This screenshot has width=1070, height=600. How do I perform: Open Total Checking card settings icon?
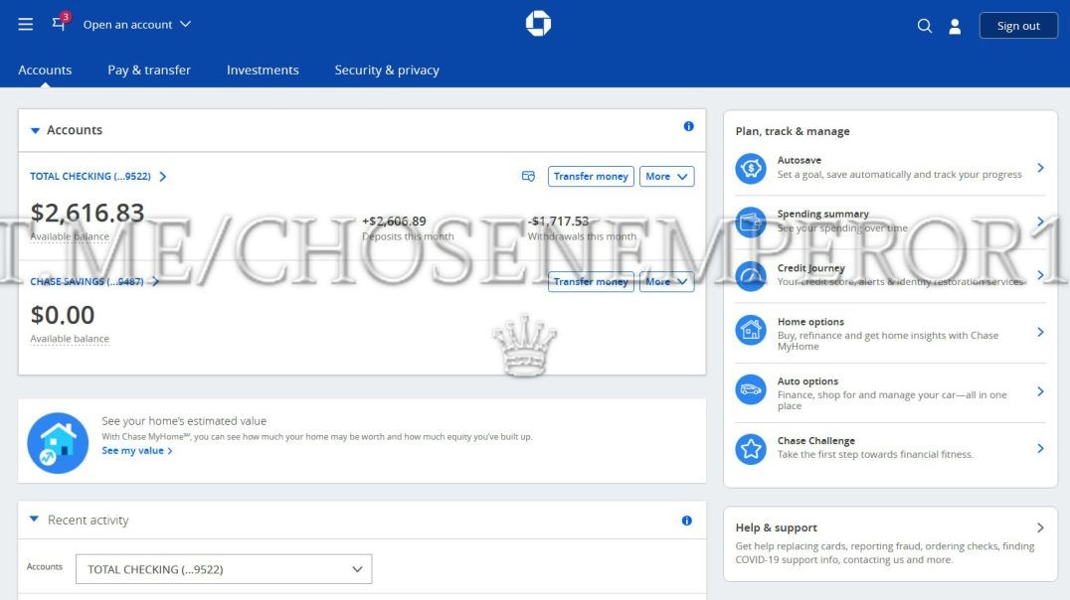528,177
